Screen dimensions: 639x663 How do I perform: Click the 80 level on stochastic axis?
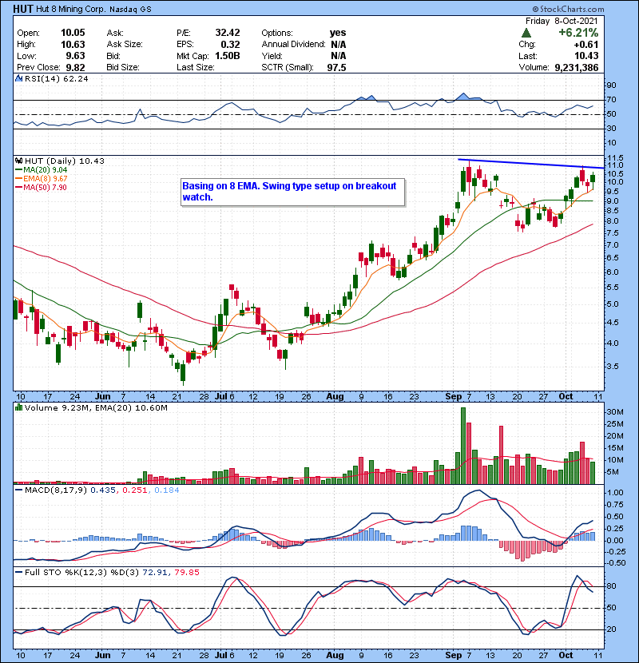(x=612, y=586)
